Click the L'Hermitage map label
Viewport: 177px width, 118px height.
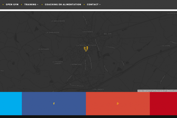76,64
